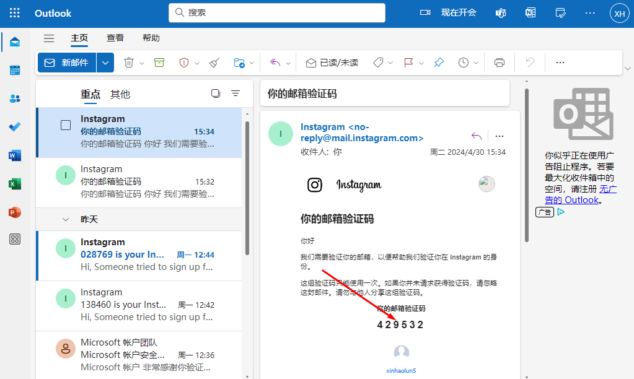The image size is (634, 379).
Task: Expand the ribbon with the chevron
Action: pyautogui.click(x=628, y=69)
